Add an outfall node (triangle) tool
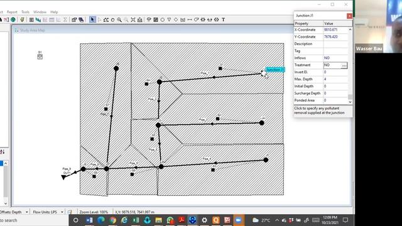The width and height of the screenshot is (402, 226). (x=169, y=19)
